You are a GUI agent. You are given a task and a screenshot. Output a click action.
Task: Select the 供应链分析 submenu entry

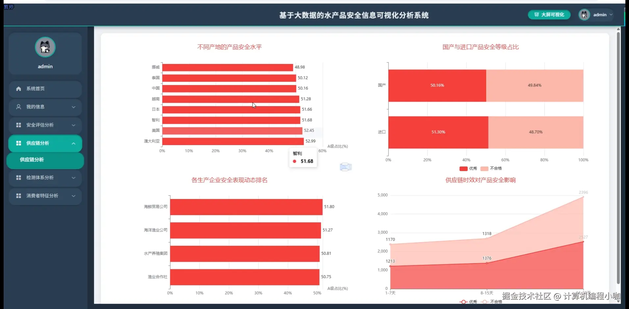tap(32, 160)
